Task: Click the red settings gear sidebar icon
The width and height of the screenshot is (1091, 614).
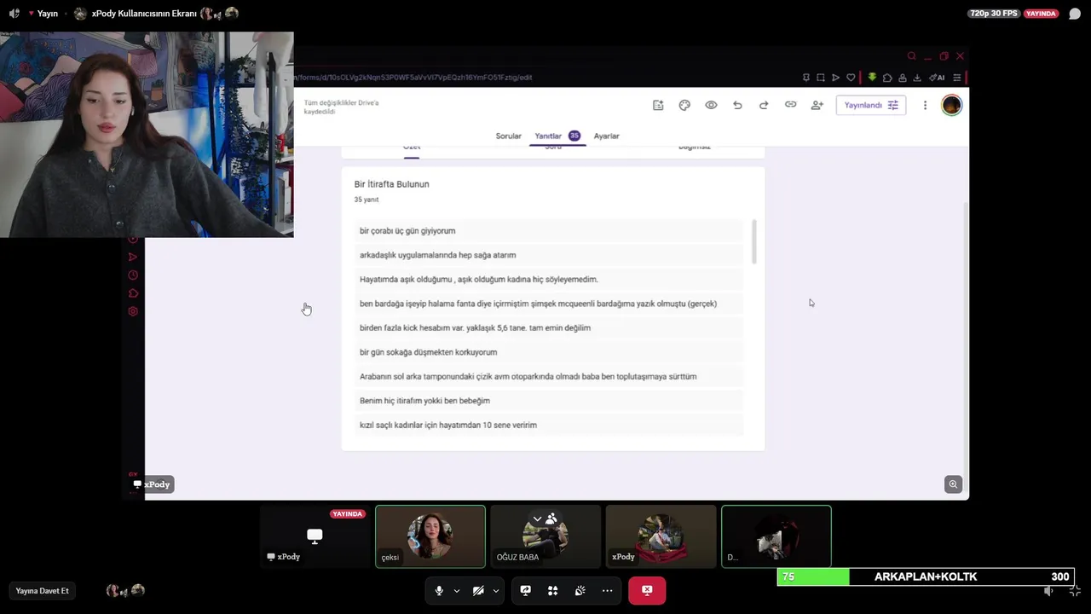Action: tap(133, 311)
